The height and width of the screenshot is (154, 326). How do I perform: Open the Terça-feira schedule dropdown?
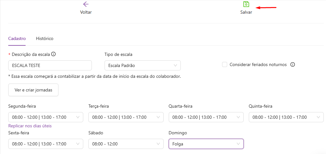coord(126,117)
